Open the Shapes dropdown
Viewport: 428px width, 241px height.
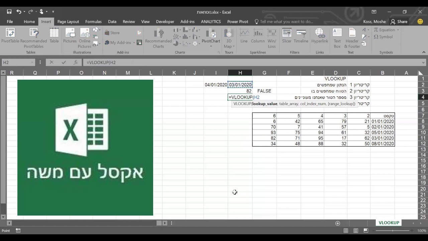click(x=96, y=30)
